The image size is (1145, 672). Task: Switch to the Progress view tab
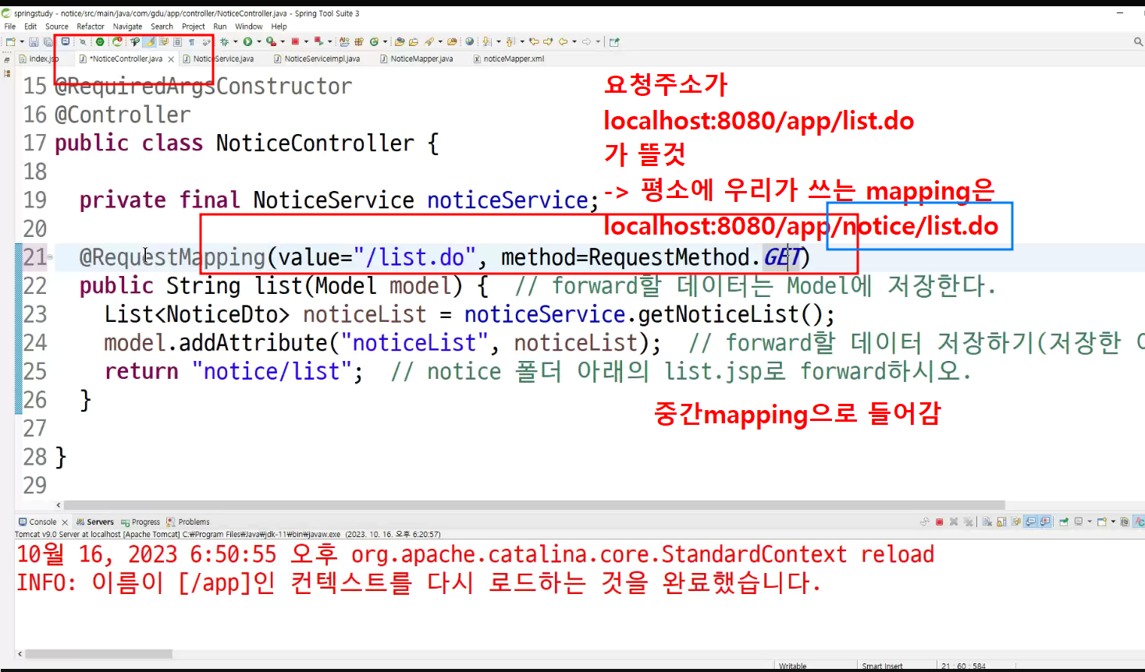pyautogui.click(x=140, y=522)
